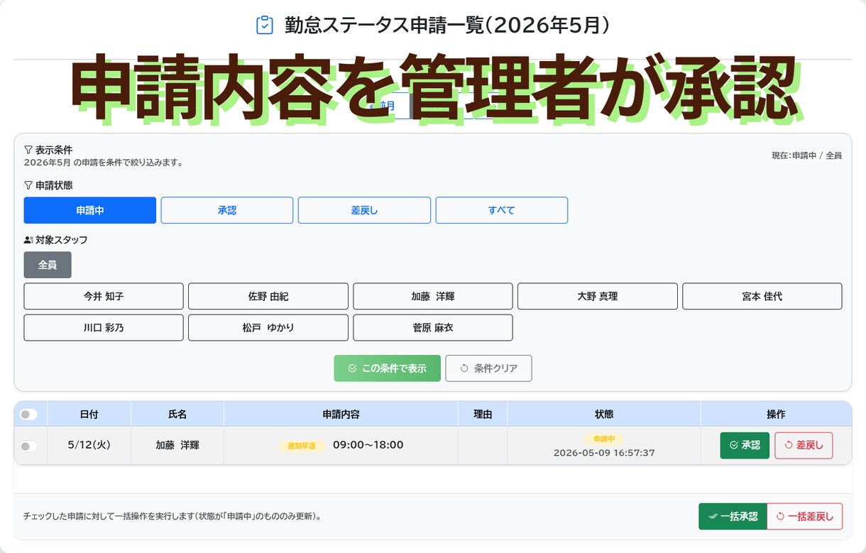Image resolution: width=866 pixels, height=553 pixels.
Task: Click 一括差戻し bulk return button
Action: (x=805, y=516)
